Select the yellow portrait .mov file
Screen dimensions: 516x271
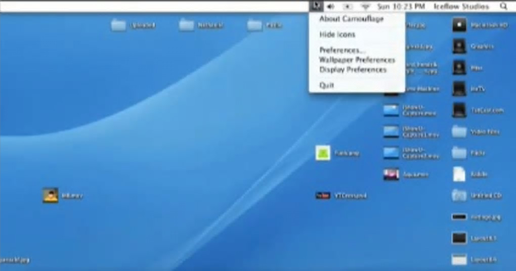point(51,195)
